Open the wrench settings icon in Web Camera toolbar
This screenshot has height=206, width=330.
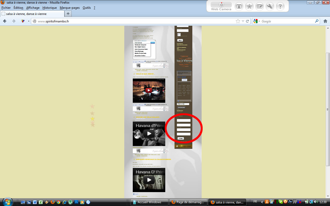coord(270,6)
